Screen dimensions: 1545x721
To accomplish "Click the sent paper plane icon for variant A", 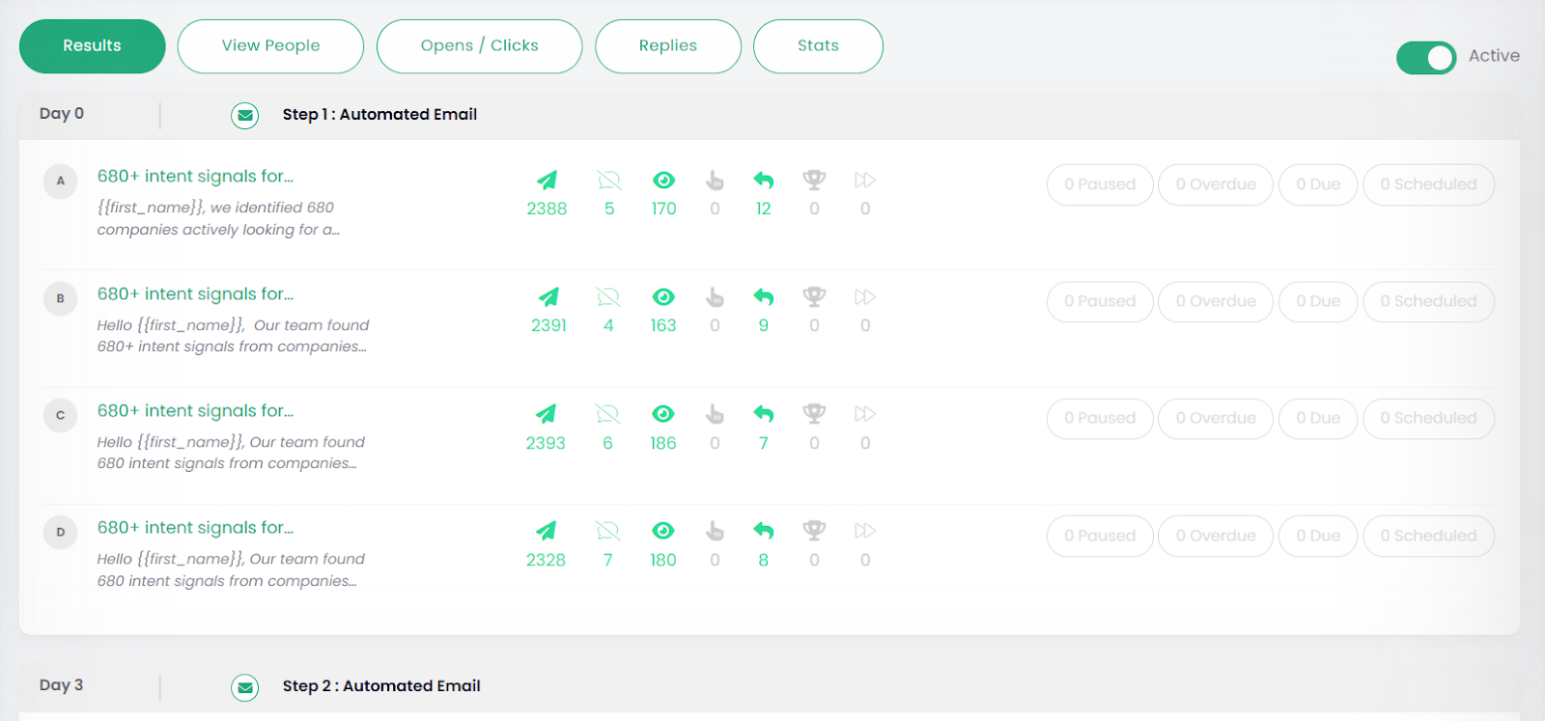I will coord(547,180).
